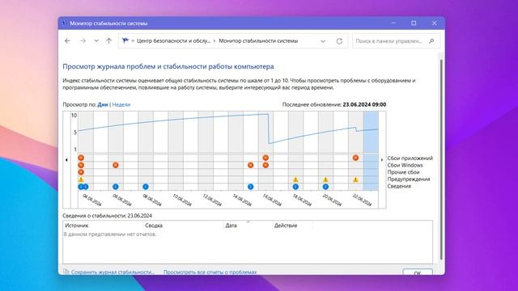Sort by the Действие column header

coord(292,226)
